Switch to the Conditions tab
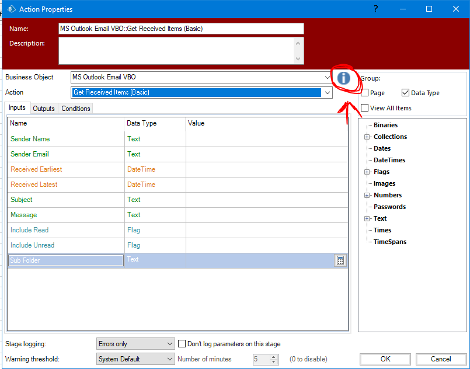This screenshot has width=470, height=369. (x=76, y=109)
